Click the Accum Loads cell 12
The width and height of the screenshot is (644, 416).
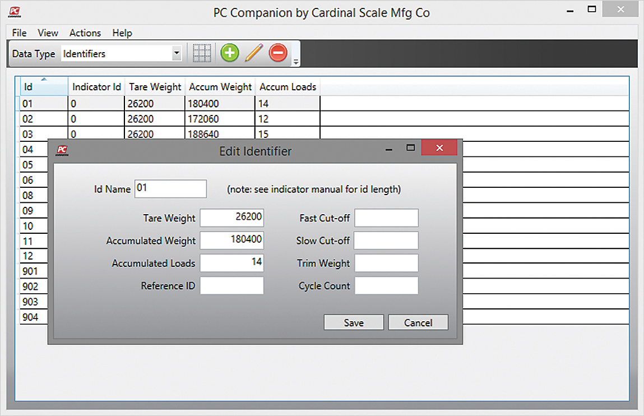point(288,119)
